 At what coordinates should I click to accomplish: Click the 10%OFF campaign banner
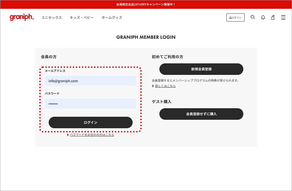[146, 5]
